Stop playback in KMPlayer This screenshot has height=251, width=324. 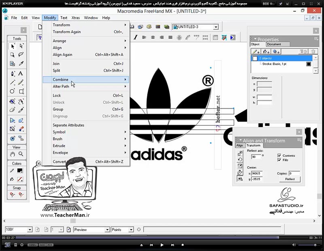(x=183, y=245)
